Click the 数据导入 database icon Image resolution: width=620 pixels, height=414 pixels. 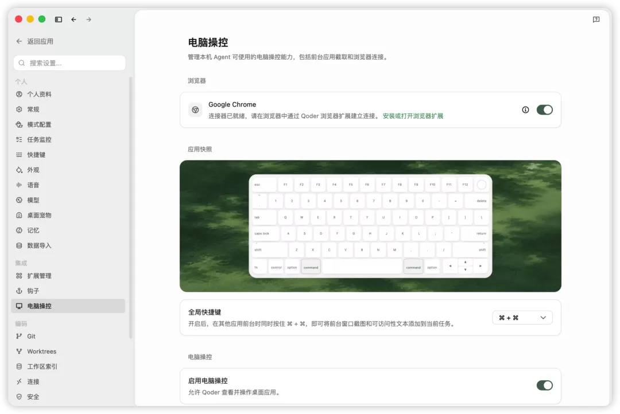pos(19,245)
